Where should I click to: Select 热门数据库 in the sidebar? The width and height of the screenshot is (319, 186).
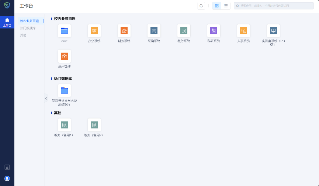pyautogui.click(x=28, y=28)
